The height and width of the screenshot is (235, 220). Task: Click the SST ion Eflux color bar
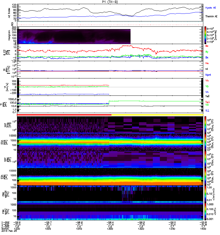[x=205, y=125]
